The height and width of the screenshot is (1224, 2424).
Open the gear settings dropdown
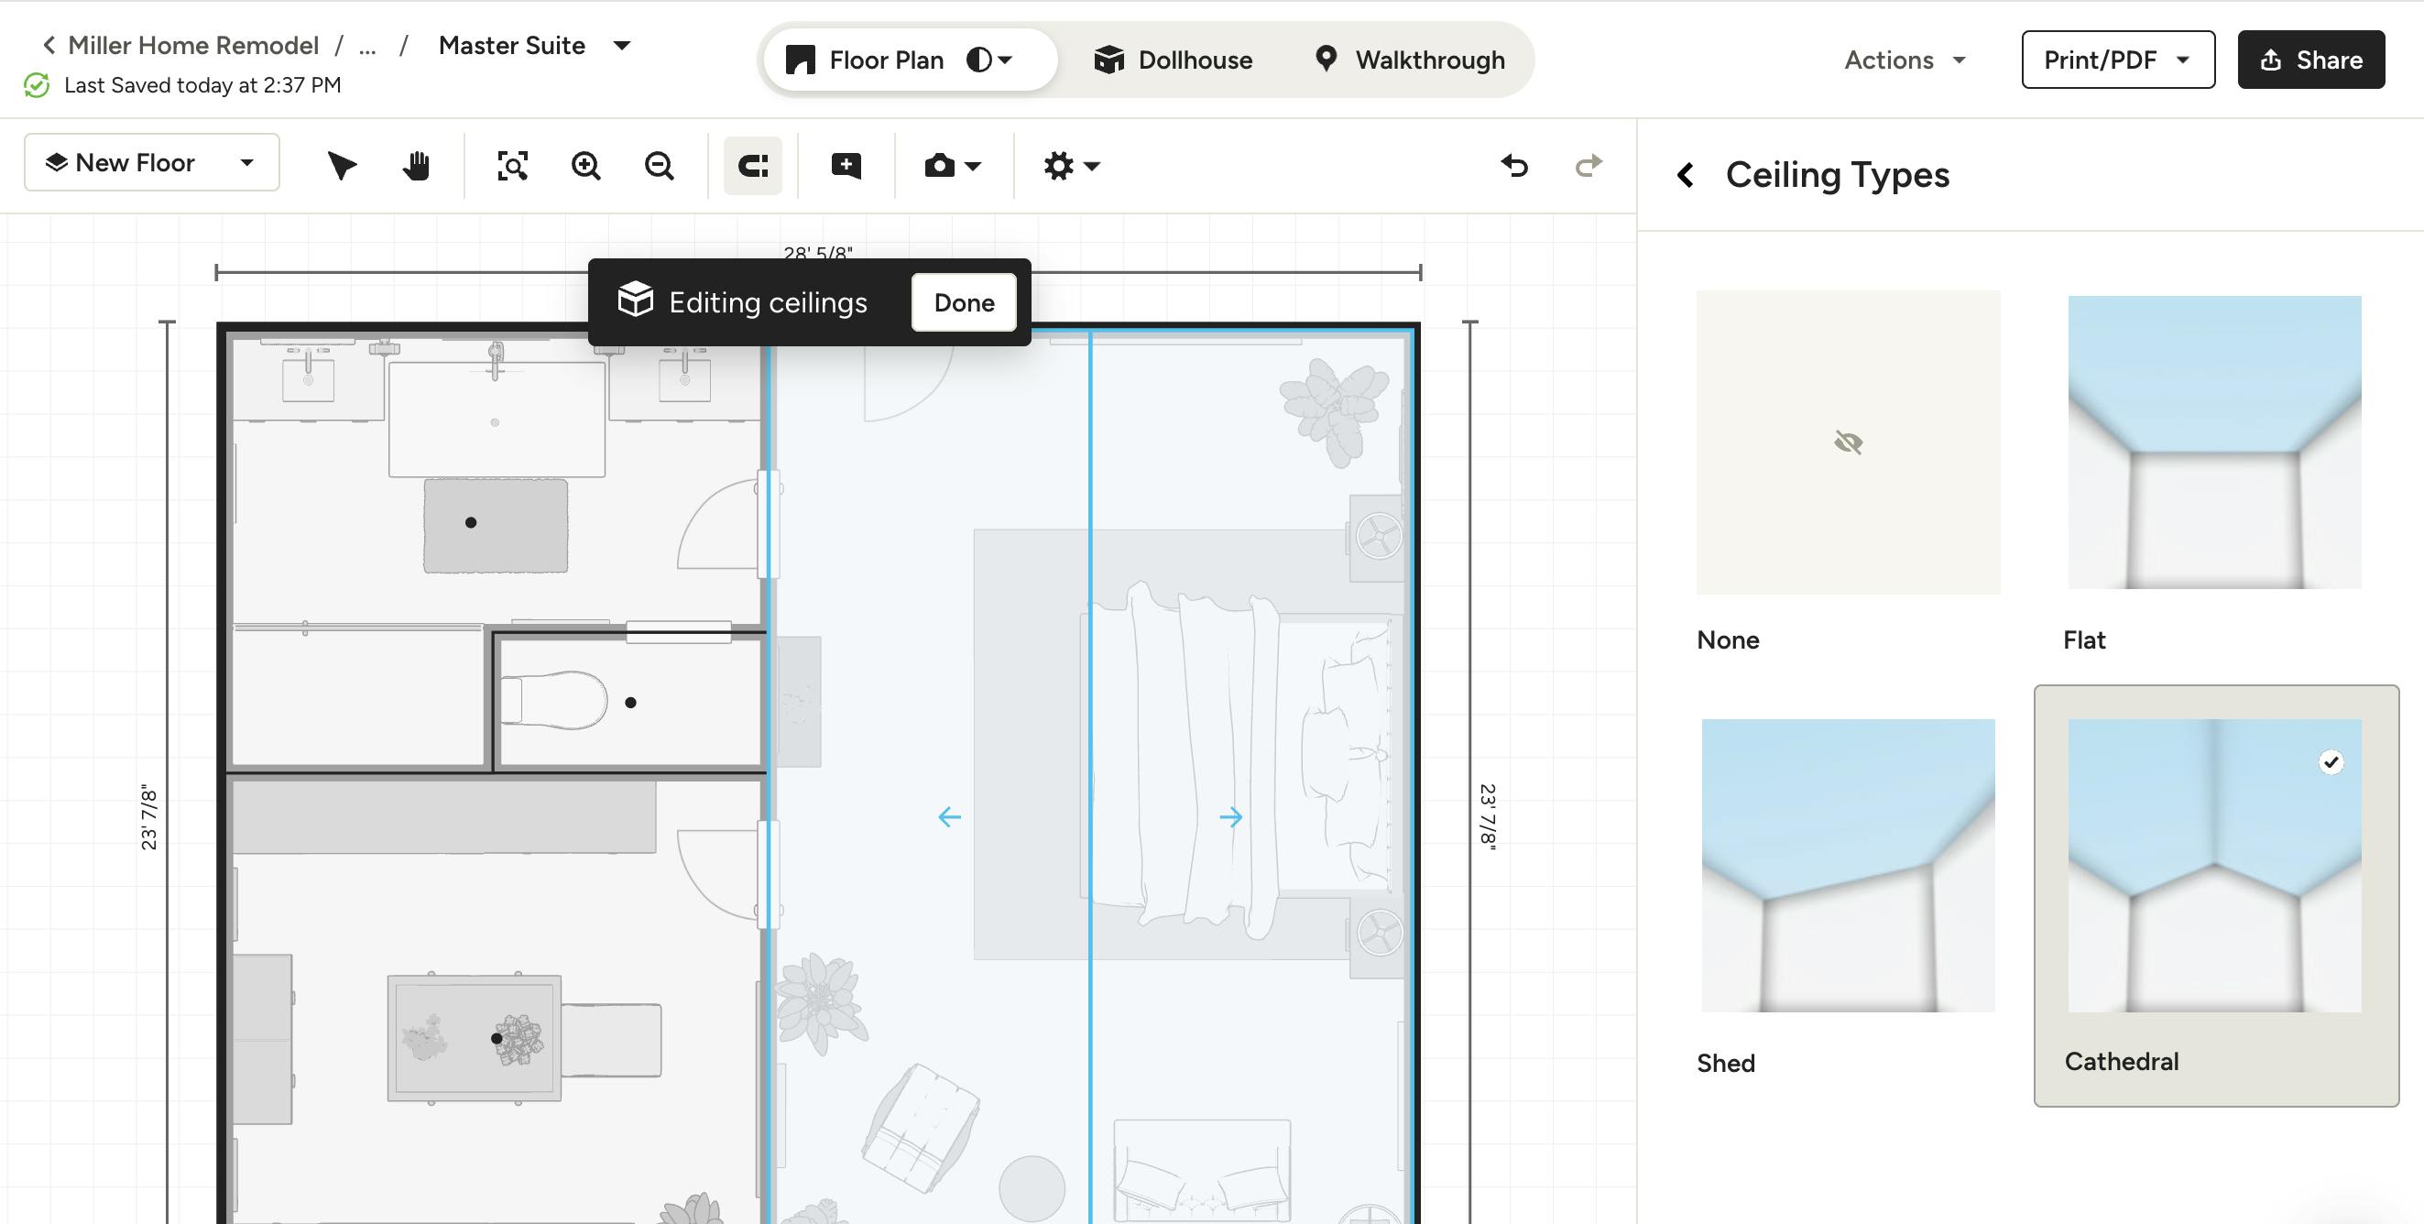coord(1071,166)
